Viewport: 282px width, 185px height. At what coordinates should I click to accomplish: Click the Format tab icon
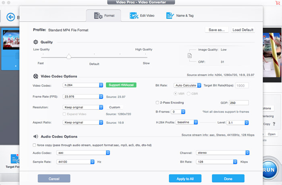tap(98, 16)
